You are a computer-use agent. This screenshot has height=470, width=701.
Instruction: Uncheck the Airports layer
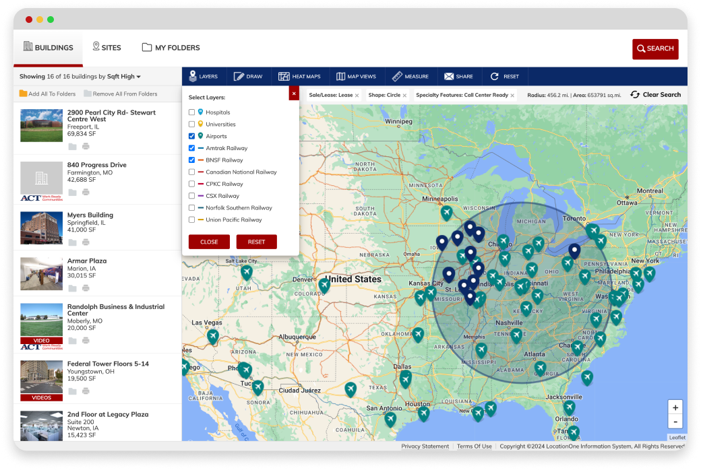coord(191,136)
